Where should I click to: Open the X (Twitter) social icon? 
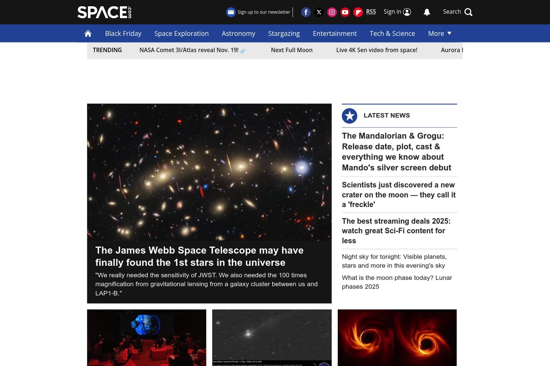319,12
